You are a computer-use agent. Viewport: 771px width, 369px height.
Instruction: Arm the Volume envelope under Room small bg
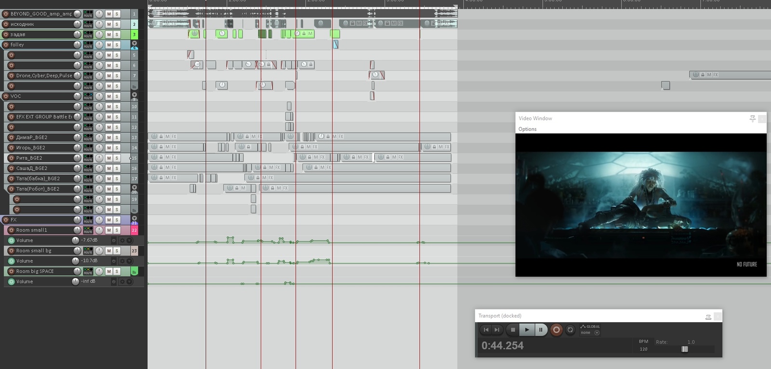coord(12,261)
